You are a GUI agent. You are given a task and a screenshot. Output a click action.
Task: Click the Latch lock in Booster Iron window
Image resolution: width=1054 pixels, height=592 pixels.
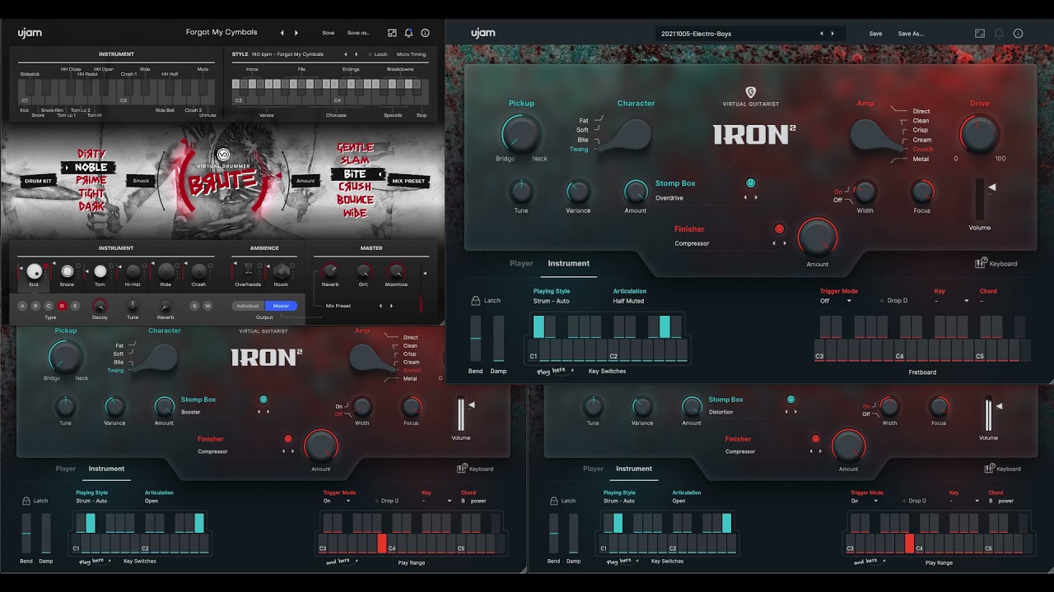pos(26,501)
